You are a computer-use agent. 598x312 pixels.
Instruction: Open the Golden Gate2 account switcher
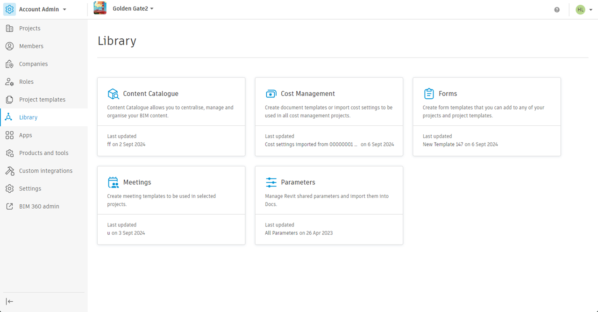(133, 9)
